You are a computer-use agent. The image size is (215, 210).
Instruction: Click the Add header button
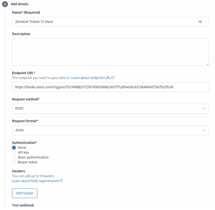25,193
